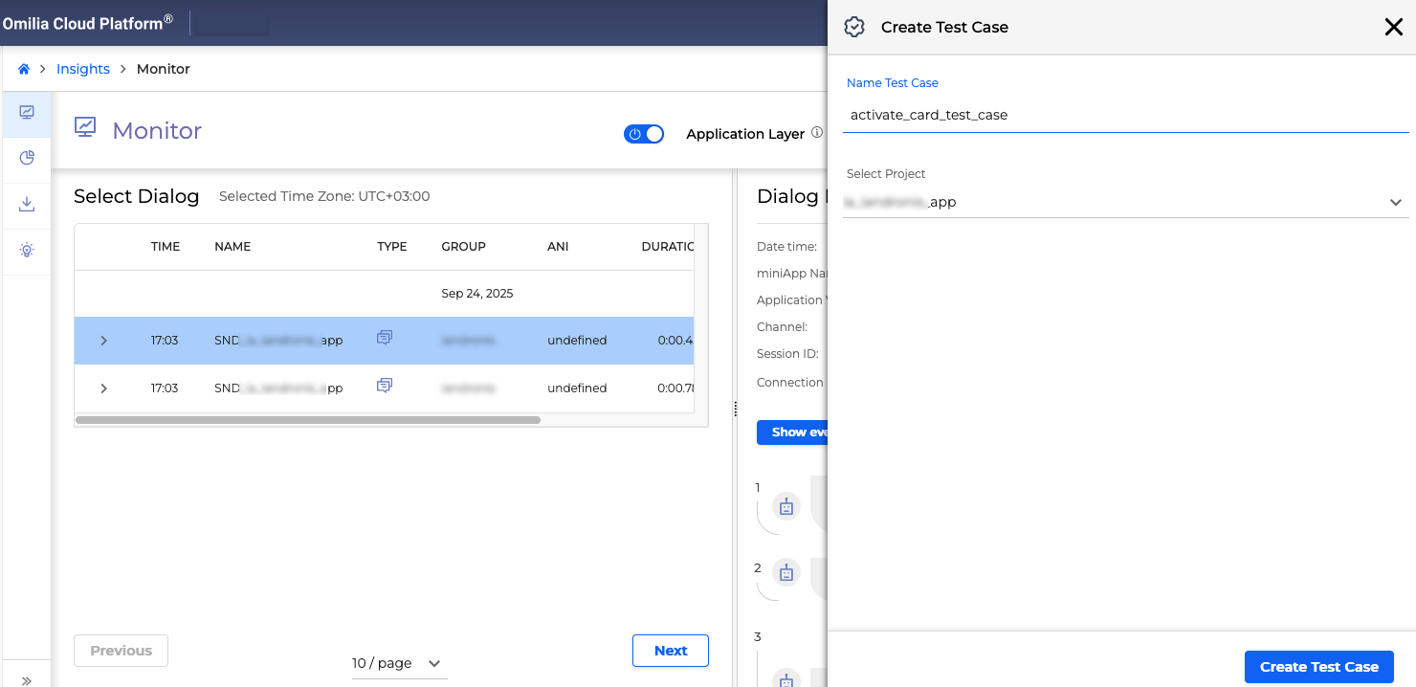Expand the first 17:03 dialog row chevron

pos(103,340)
